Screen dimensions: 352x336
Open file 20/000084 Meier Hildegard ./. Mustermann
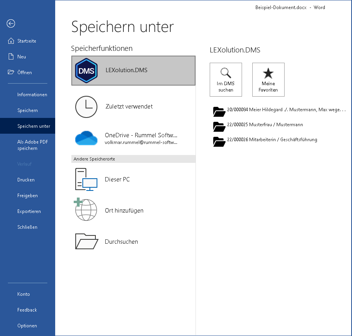coord(287,110)
